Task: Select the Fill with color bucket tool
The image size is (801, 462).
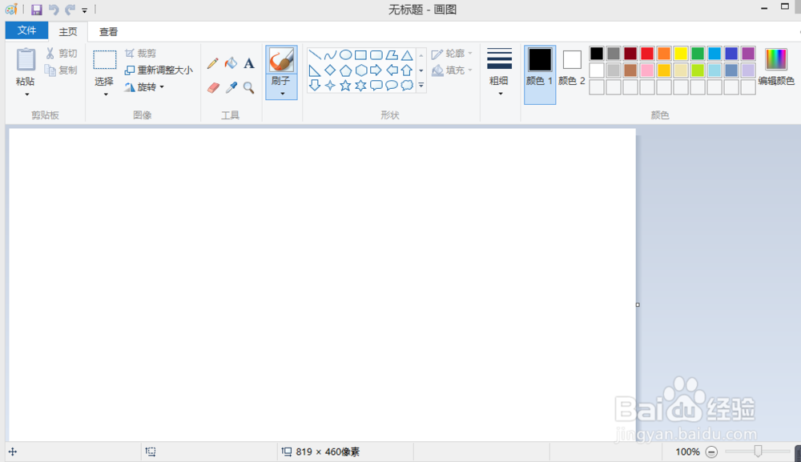Action: click(x=231, y=63)
